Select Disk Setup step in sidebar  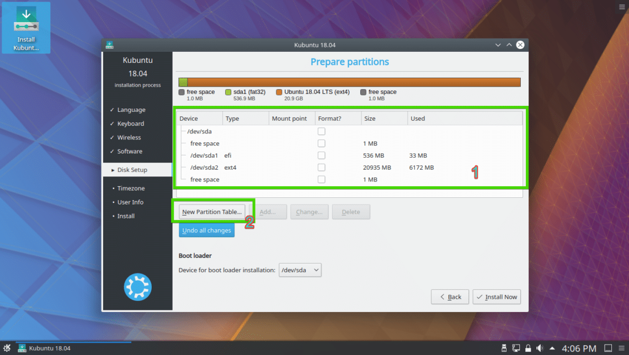tap(137, 170)
